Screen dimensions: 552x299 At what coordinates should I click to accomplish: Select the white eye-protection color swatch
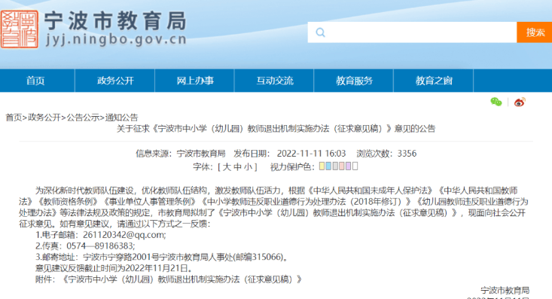click(355, 166)
